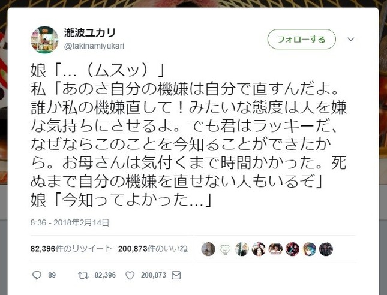Click the last dark liker avatar
This screenshot has width=387, height=295.
point(326,249)
